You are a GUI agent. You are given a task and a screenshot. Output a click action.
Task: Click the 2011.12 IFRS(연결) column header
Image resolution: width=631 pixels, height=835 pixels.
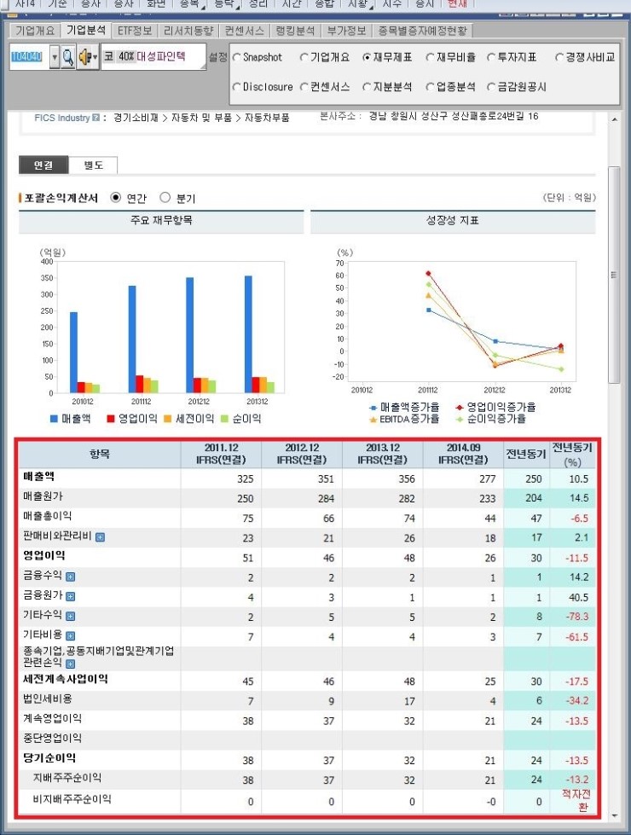click(221, 454)
